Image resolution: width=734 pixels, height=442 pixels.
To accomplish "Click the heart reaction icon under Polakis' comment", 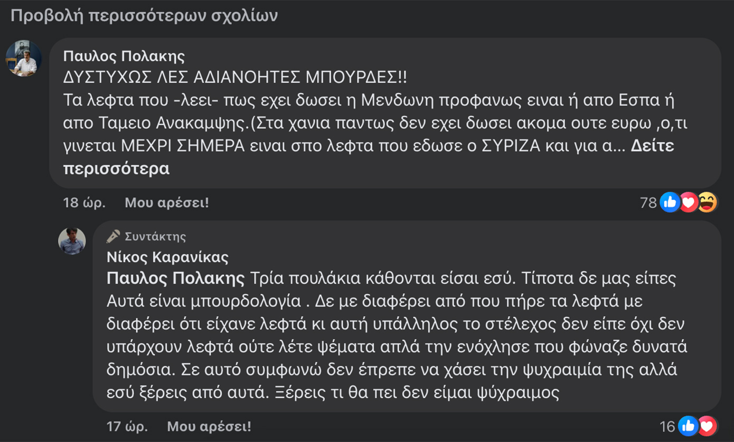I will point(689,201).
